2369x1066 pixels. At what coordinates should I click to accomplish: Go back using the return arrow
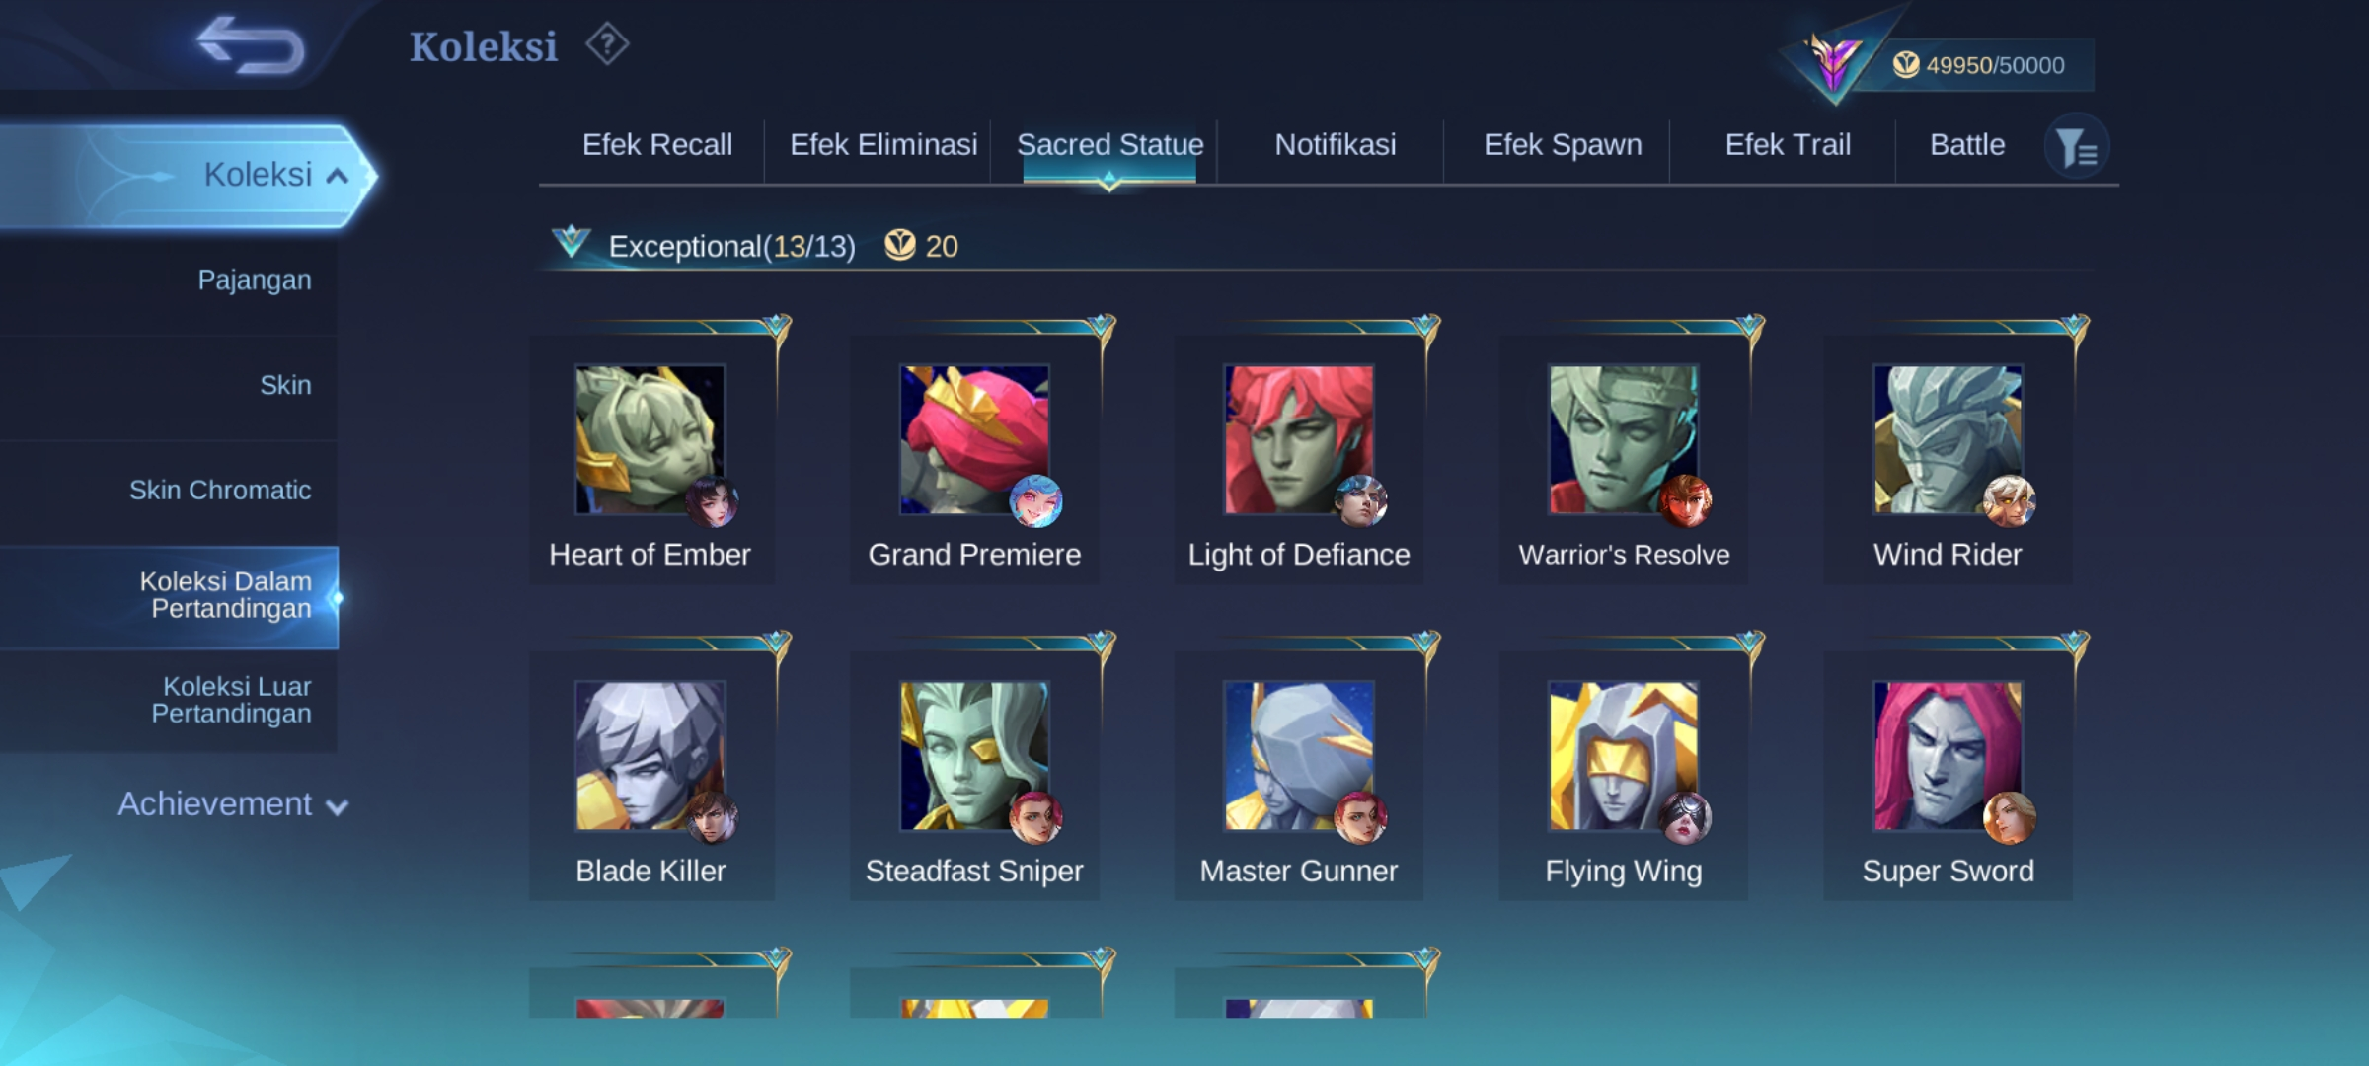251,45
